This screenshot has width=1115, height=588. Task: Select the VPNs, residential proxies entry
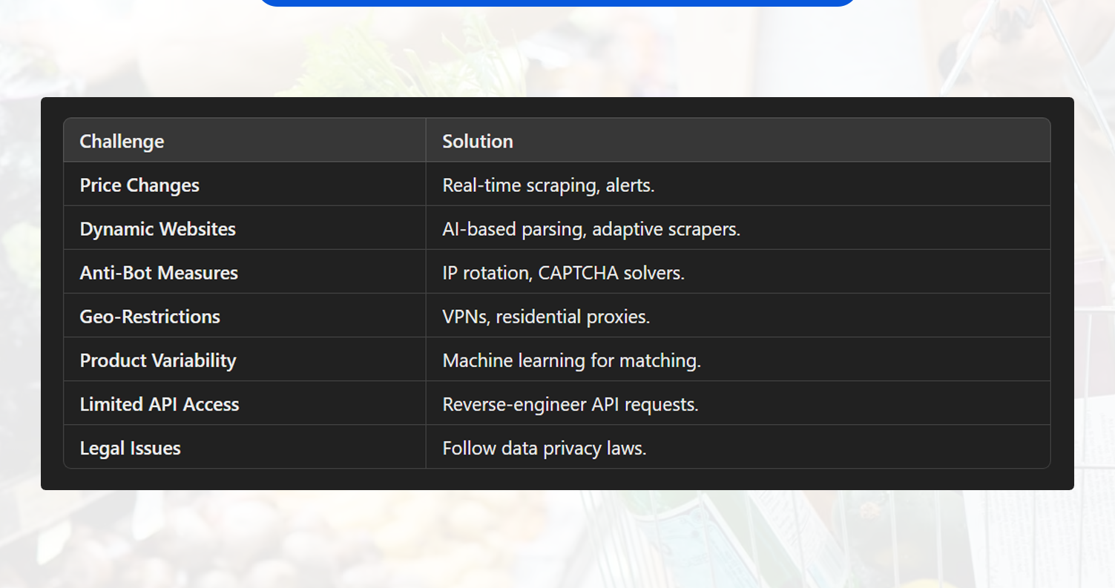point(546,316)
